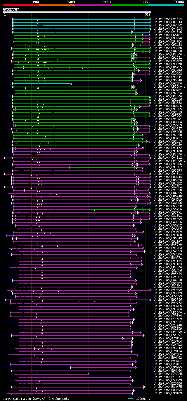Click hit label UniRef100_O65187
Screen dimensions: 187x401
[168, 35]
